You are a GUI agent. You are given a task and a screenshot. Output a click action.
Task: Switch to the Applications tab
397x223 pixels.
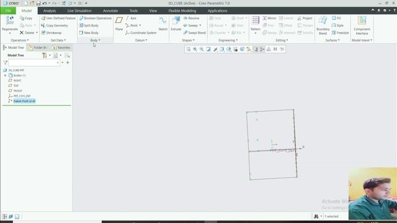point(217,11)
